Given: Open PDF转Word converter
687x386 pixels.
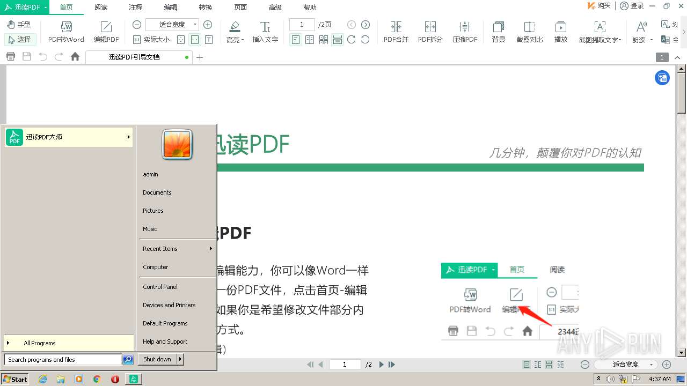Looking at the screenshot, I should tap(66, 32).
